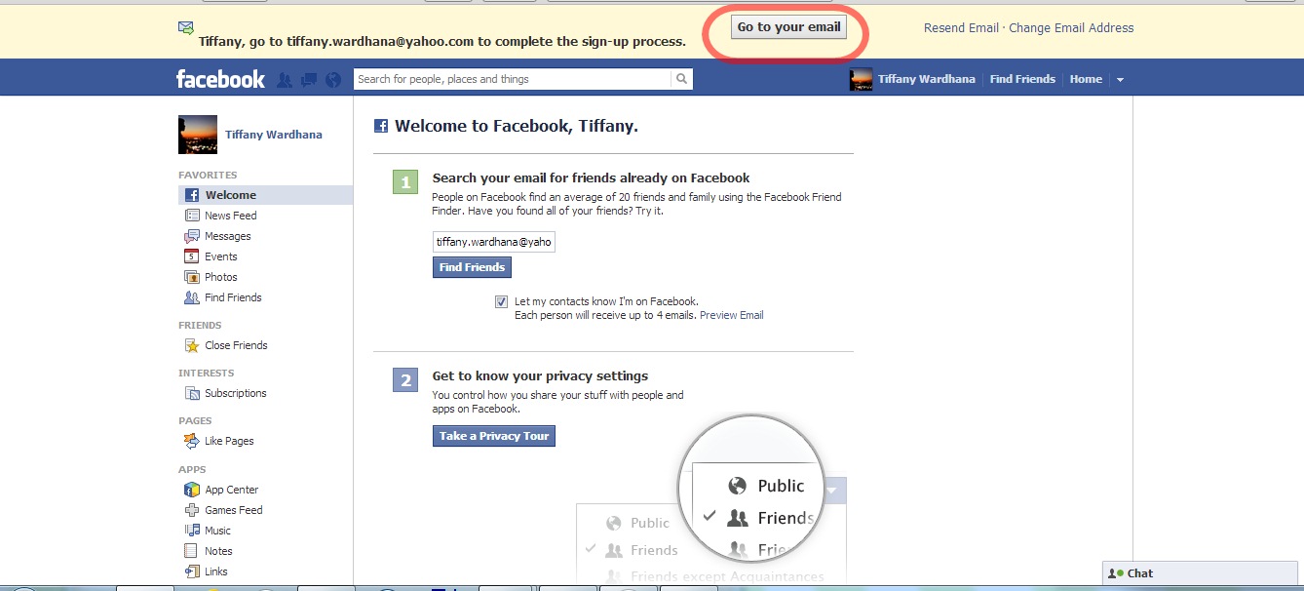Click the sunset profile picture in the sidebar
Viewport: 1304px width, 591px height.
(198, 135)
